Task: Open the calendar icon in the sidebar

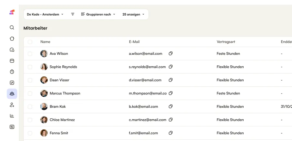Action: tap(12, 61)
